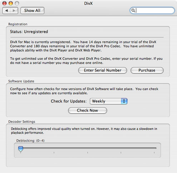Click the 'Registration' section label
The height and width of the screenshot is (173, 177).
(x=18, y=24)
